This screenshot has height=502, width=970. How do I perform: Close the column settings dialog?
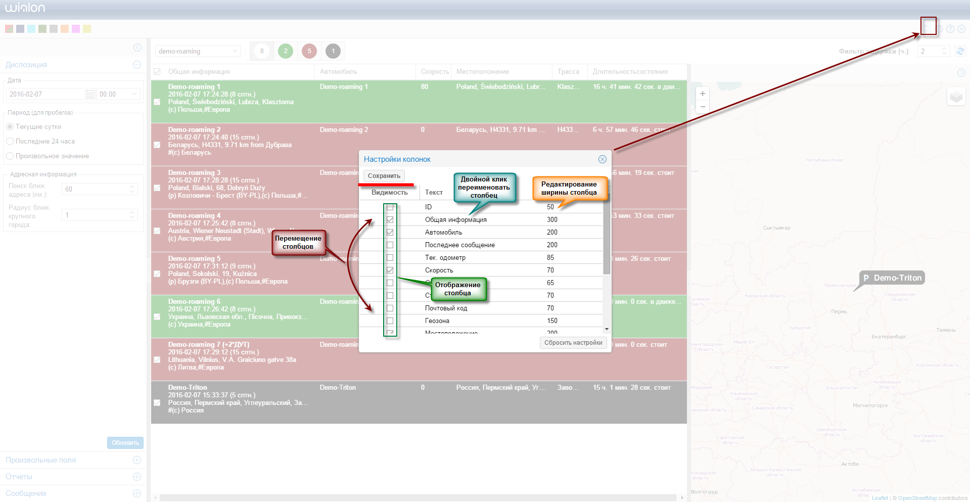point(602,159)
